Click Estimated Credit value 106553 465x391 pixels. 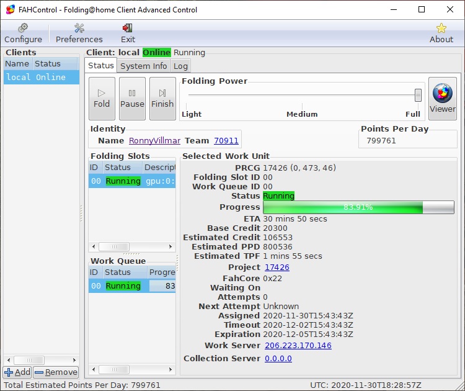(x=278, y=238)
